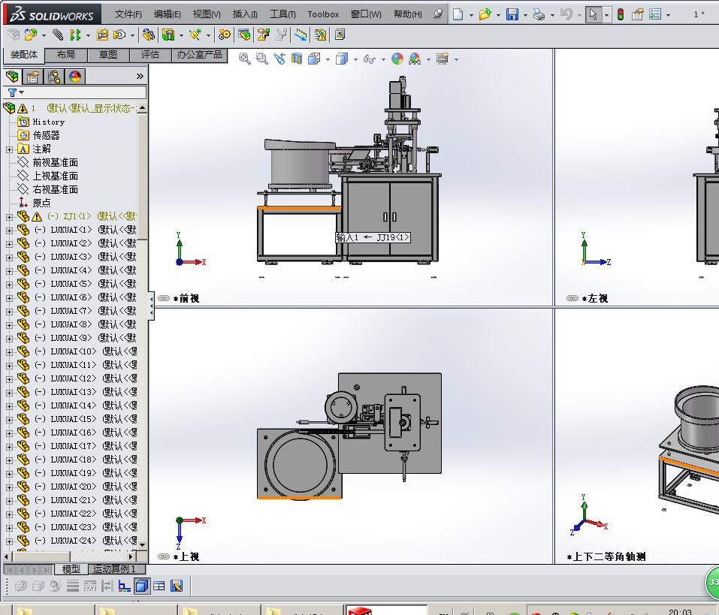Open the DisplayManager appearances globe icon
This screenshot has height=615, width=719.
click(74, 77)
